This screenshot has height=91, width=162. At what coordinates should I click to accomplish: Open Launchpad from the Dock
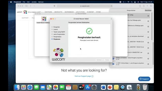(24, 87)
